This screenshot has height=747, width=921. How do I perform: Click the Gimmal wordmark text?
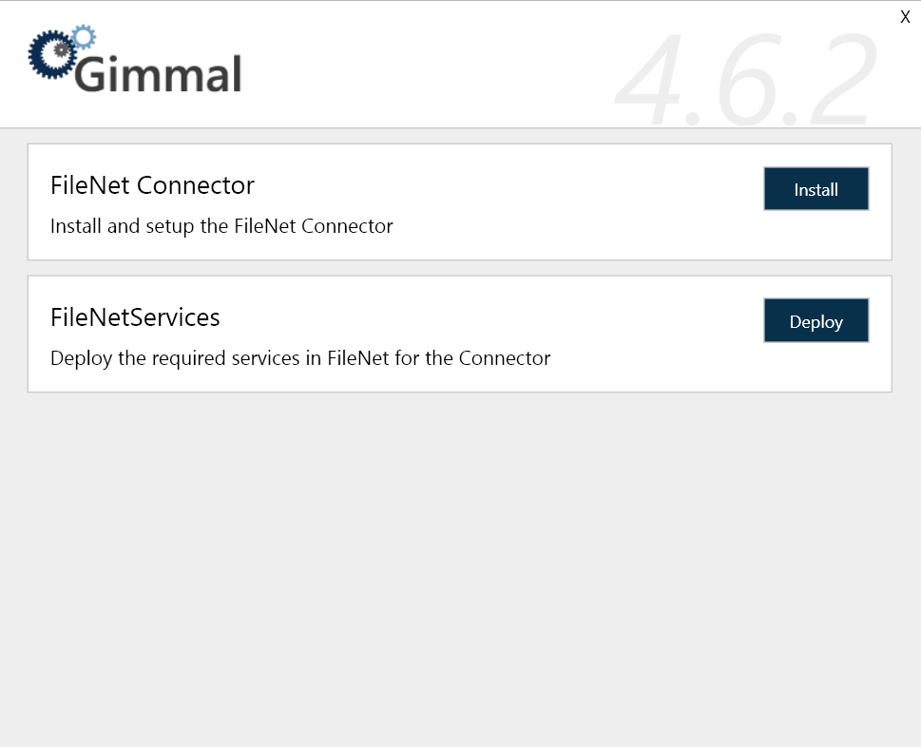point(158,74)
